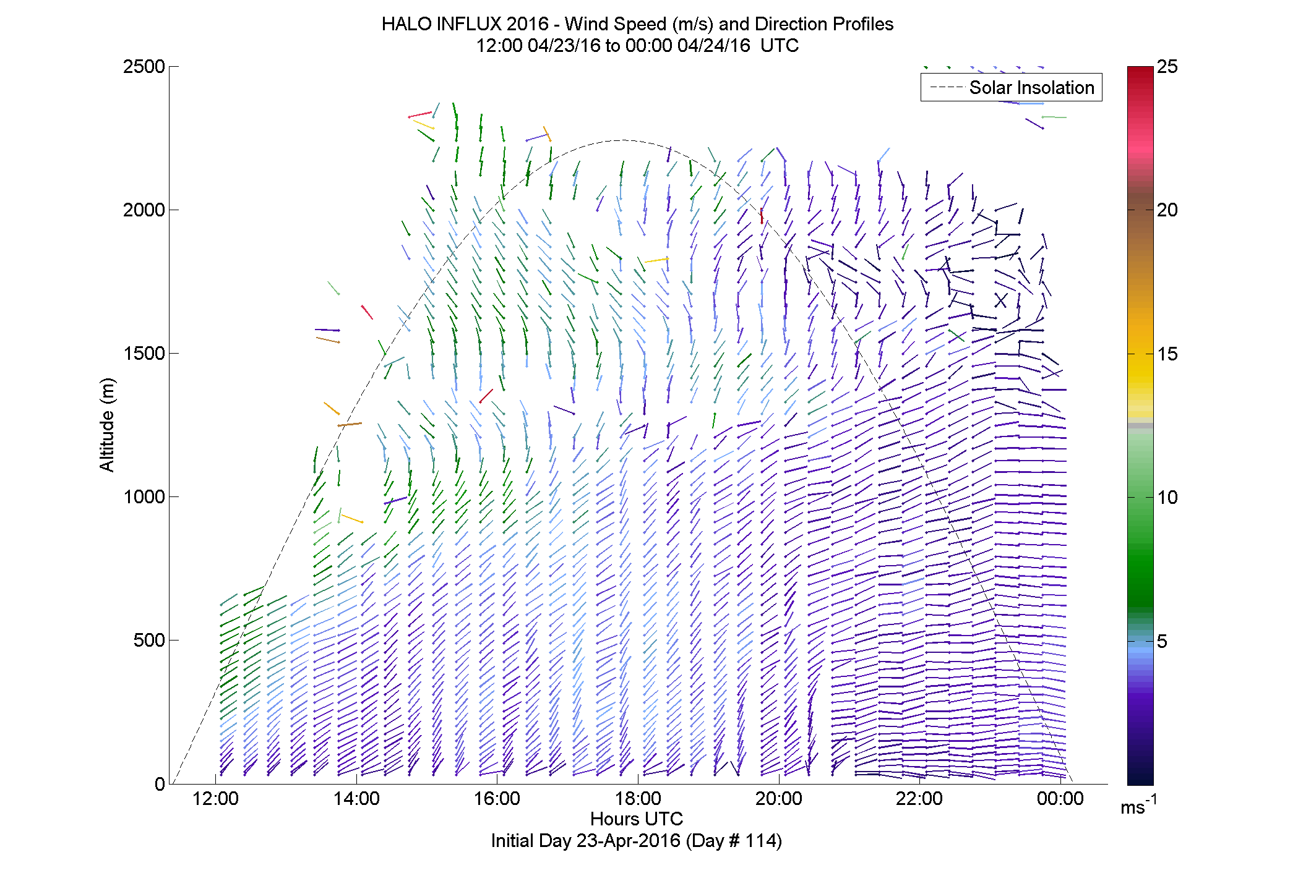Click the 00:00 x-axis tick label
The height and width of the screenshot is (881, 1298).
[1060, 798]
